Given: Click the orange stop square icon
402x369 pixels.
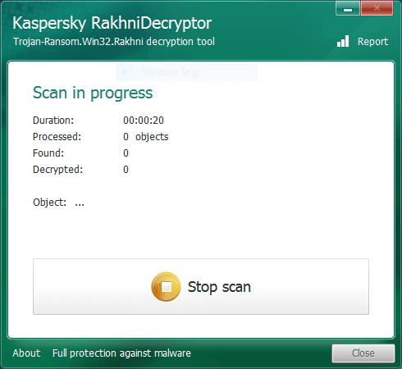Looking at the screenshot, I should (x=166, y=287).
